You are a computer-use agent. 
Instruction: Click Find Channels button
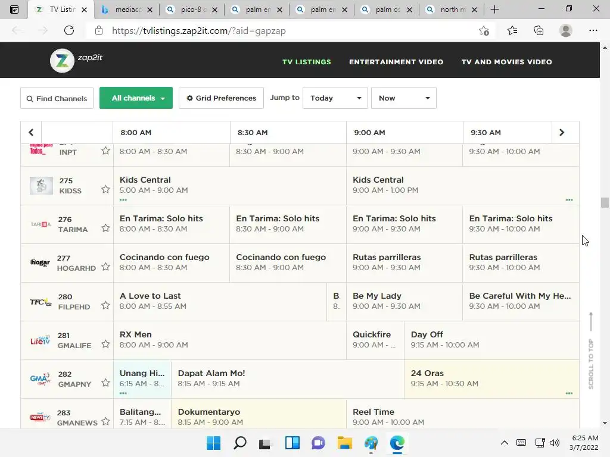coord(57,98)
